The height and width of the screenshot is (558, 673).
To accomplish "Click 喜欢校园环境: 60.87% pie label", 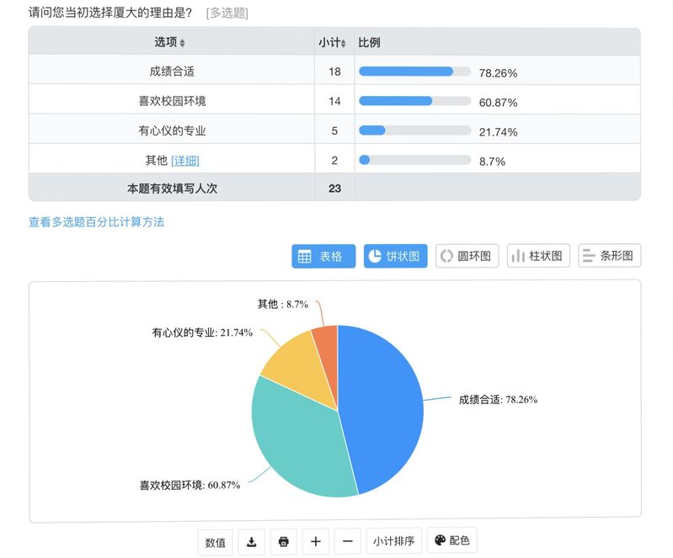I will pyautogui.click(x=190, y=485).
